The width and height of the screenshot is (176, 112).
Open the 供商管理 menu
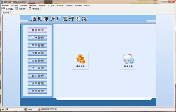point(69,6)
